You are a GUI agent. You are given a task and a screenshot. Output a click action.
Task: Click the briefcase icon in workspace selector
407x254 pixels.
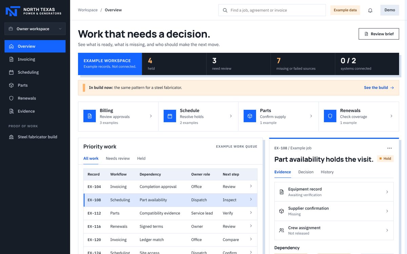pos(11,29)
